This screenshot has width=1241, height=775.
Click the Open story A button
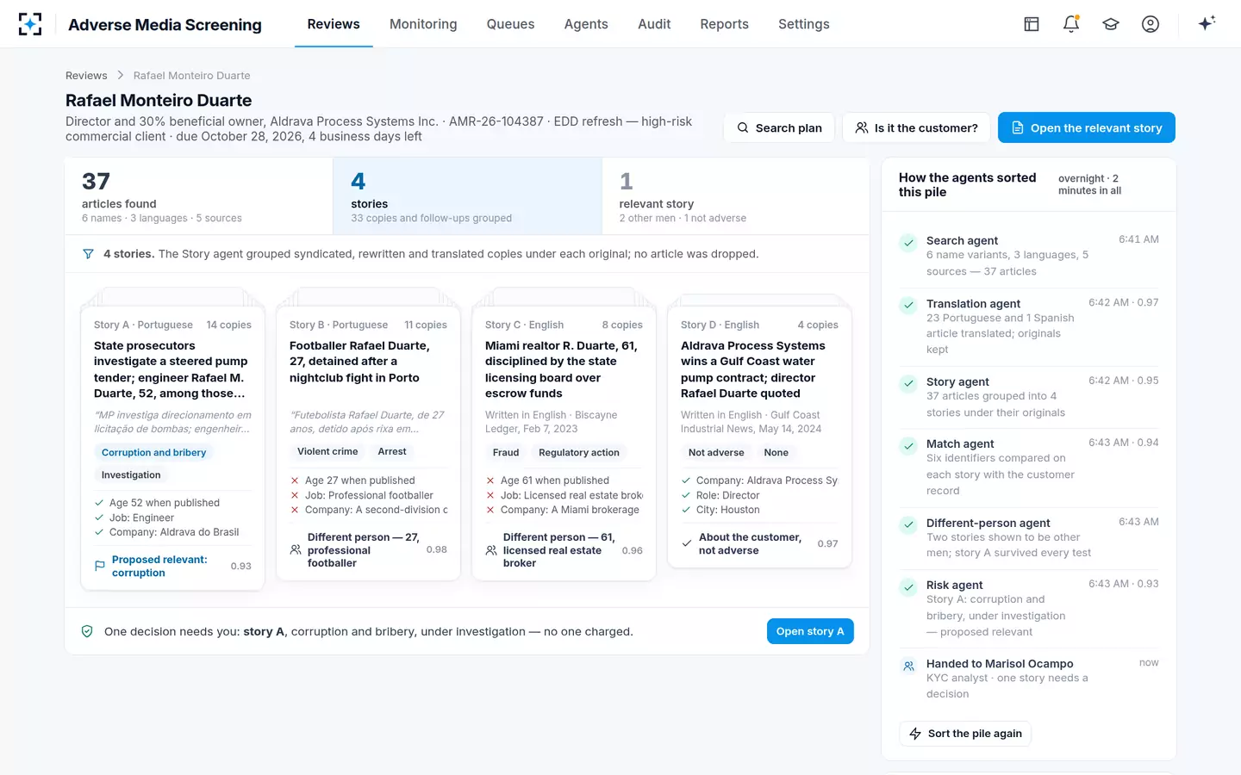[810, 631]
